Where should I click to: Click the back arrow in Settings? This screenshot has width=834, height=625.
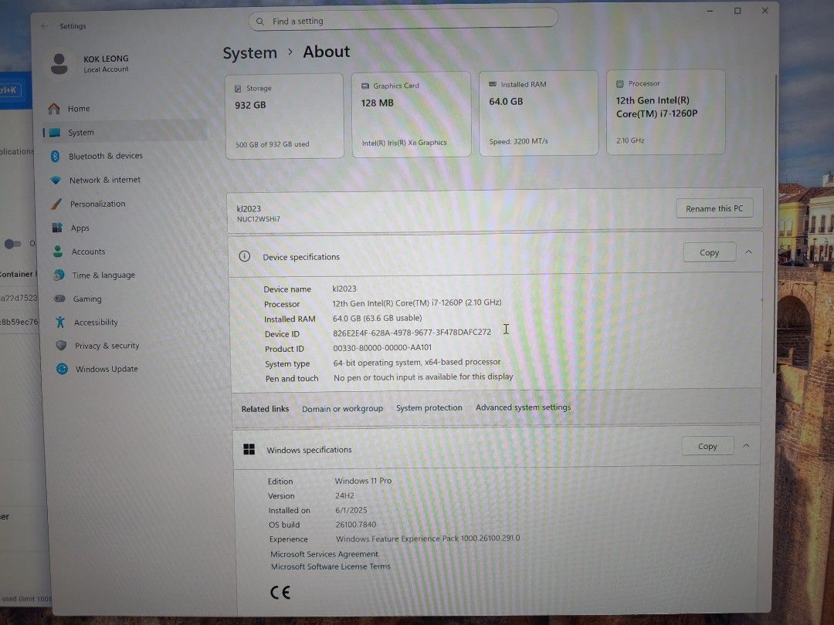[46, 26]
